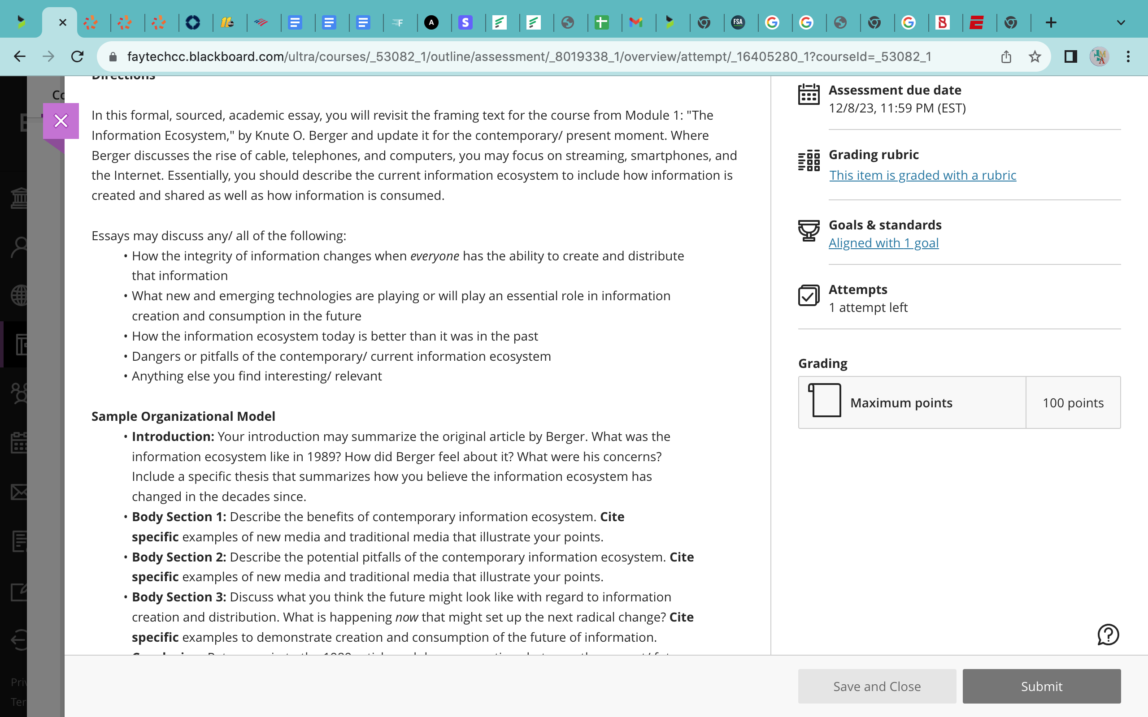Viewport: 1148px width, 717px height.
Task: Click the 'Sample Organizational Model' heading
Action: point(183,416)
